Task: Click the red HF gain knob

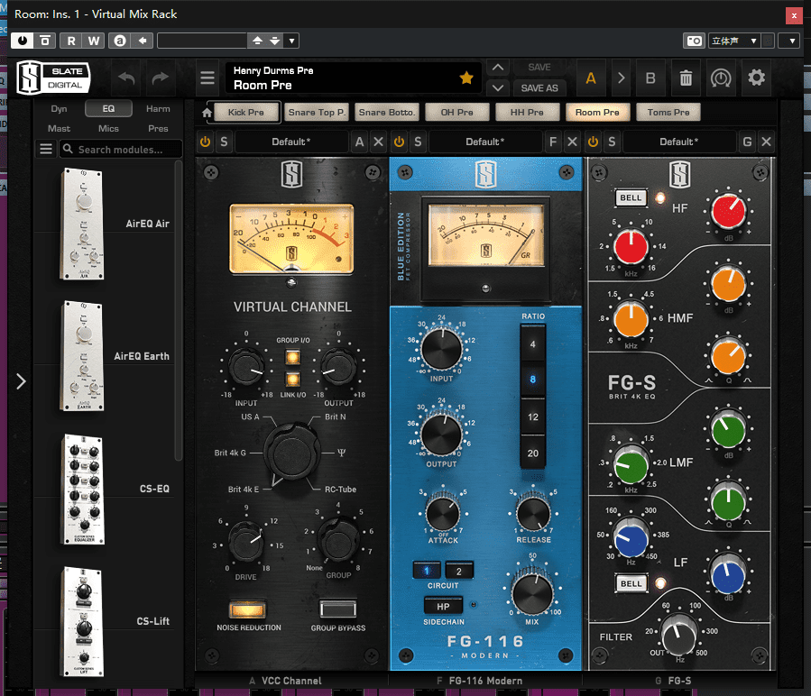Action: point(728,212)
